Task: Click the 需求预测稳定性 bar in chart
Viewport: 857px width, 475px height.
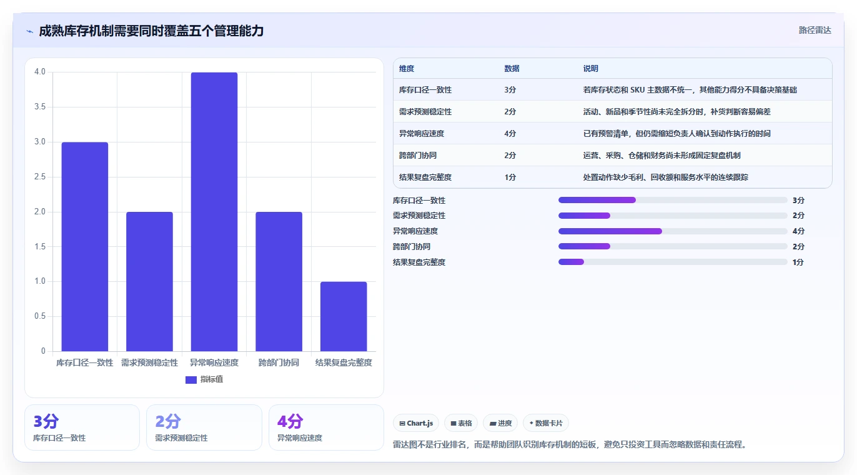Action: click(x=149, y=281)
